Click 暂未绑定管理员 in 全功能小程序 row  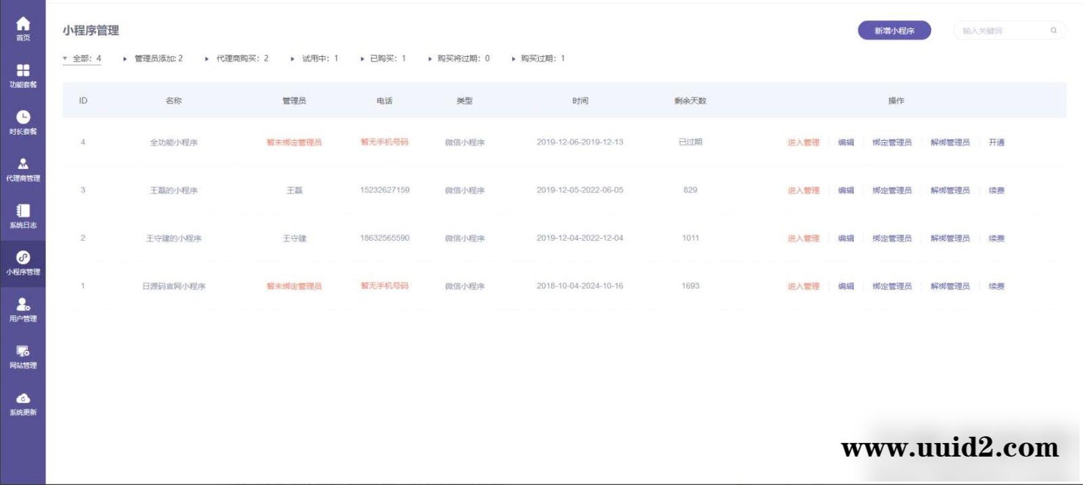click(294, 143)
